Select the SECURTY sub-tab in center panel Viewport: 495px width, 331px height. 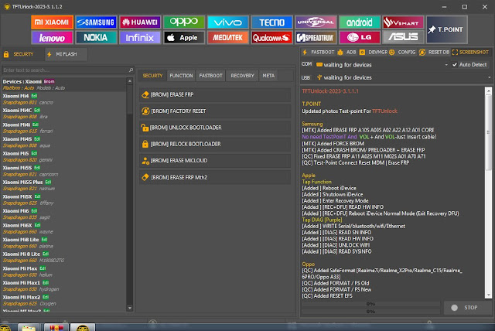152,76
